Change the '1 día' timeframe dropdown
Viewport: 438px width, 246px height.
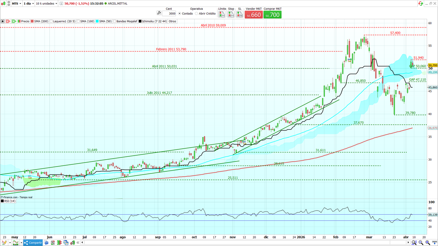(28, 4)
